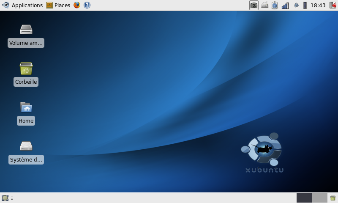Switch to the gray second workspace
Screen dimensions: 338x203
click(320, 198)
